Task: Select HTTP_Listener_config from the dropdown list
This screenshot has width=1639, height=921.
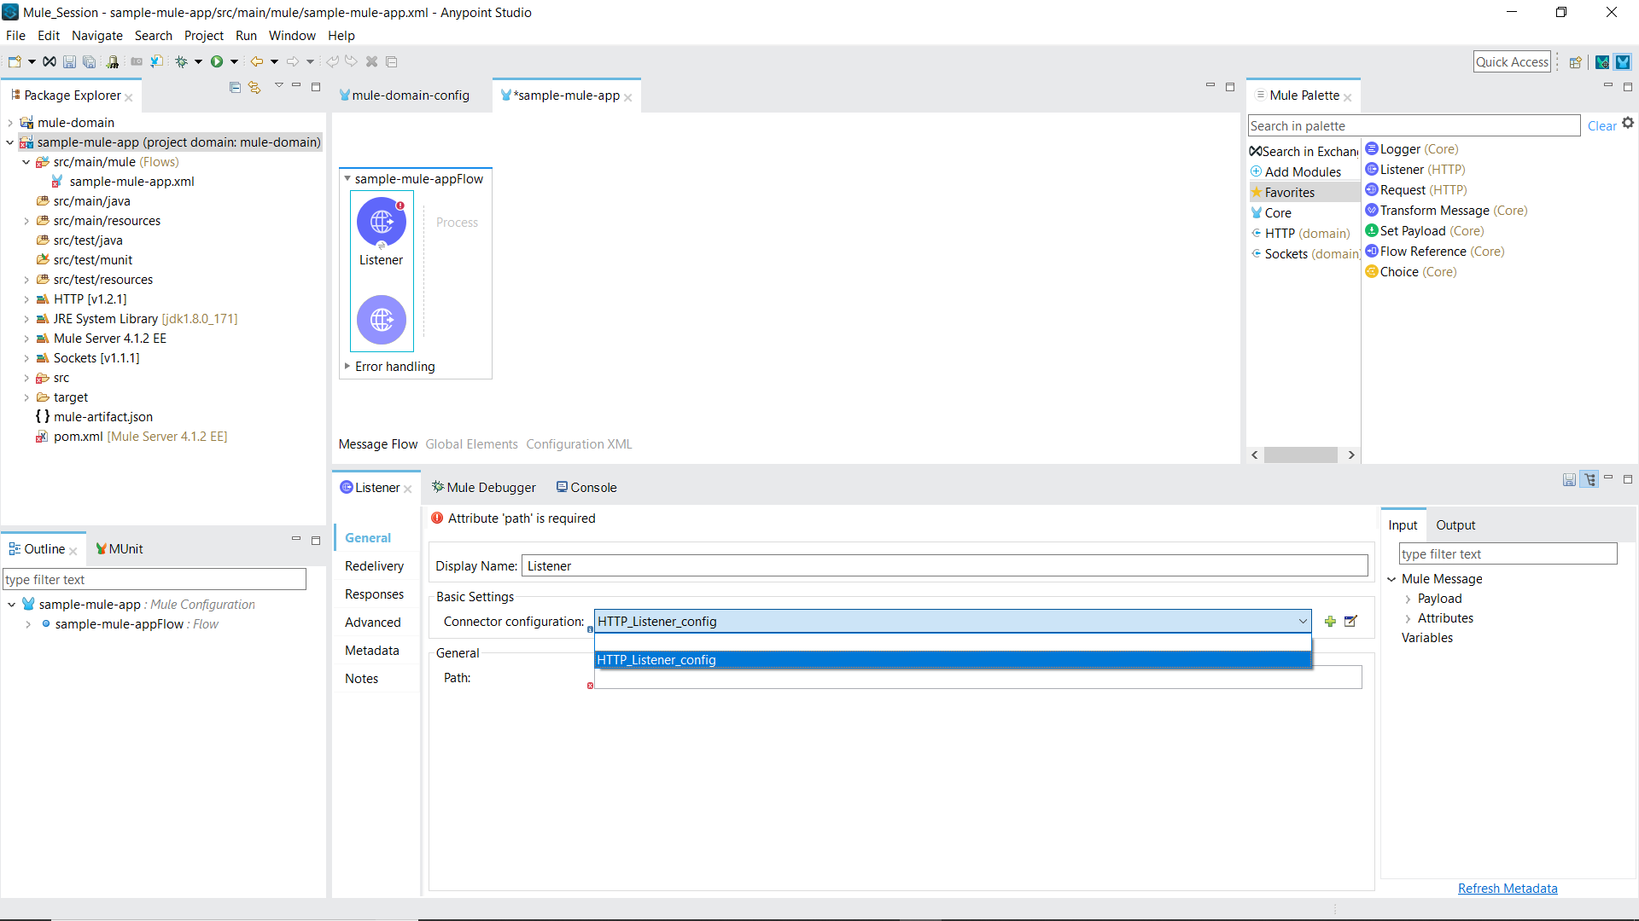Action: tap(953, 660)
